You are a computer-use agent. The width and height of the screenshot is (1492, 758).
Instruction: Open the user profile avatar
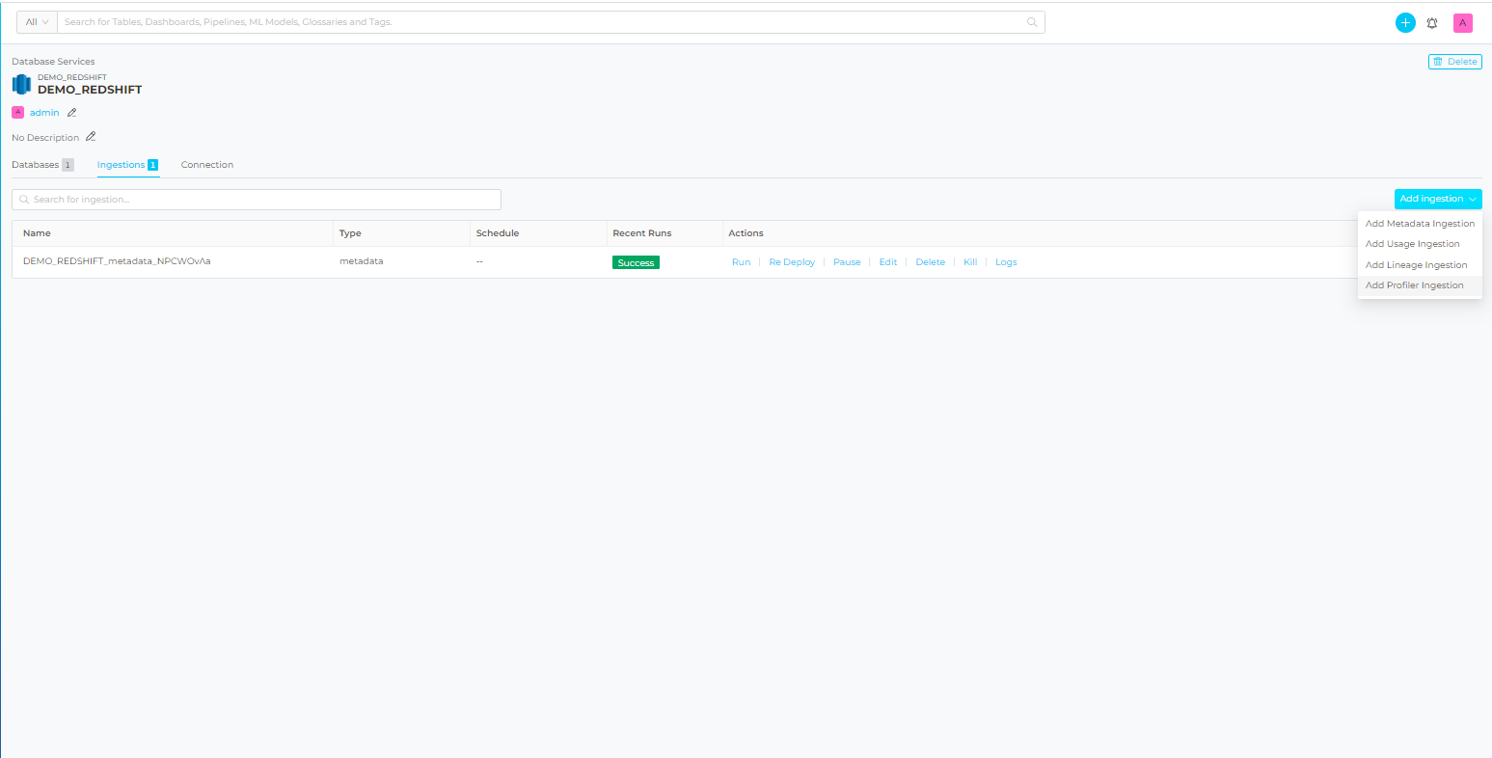1462,23
